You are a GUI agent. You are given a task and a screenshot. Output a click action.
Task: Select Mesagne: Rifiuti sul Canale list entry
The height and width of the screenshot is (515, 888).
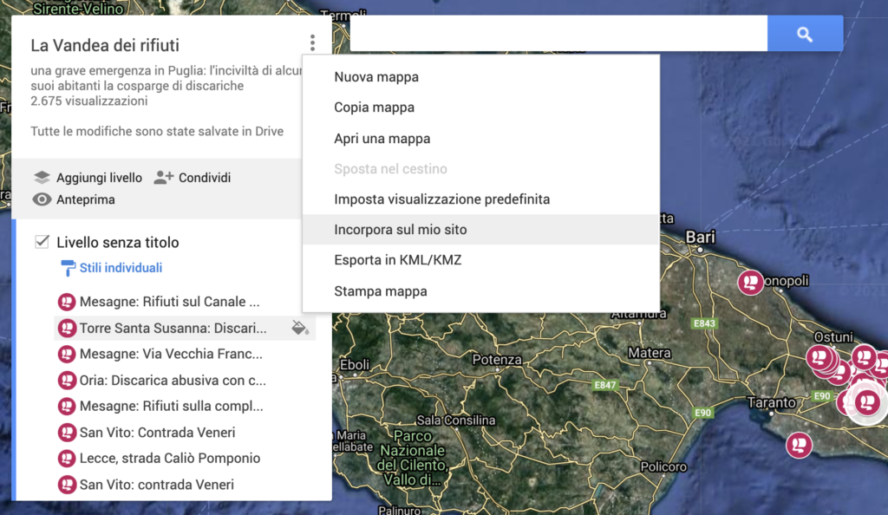point(169,302)
